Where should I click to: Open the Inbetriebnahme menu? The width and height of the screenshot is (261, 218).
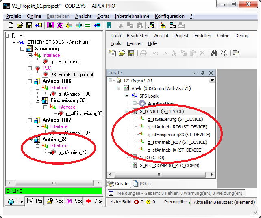[x=132, y=16]
